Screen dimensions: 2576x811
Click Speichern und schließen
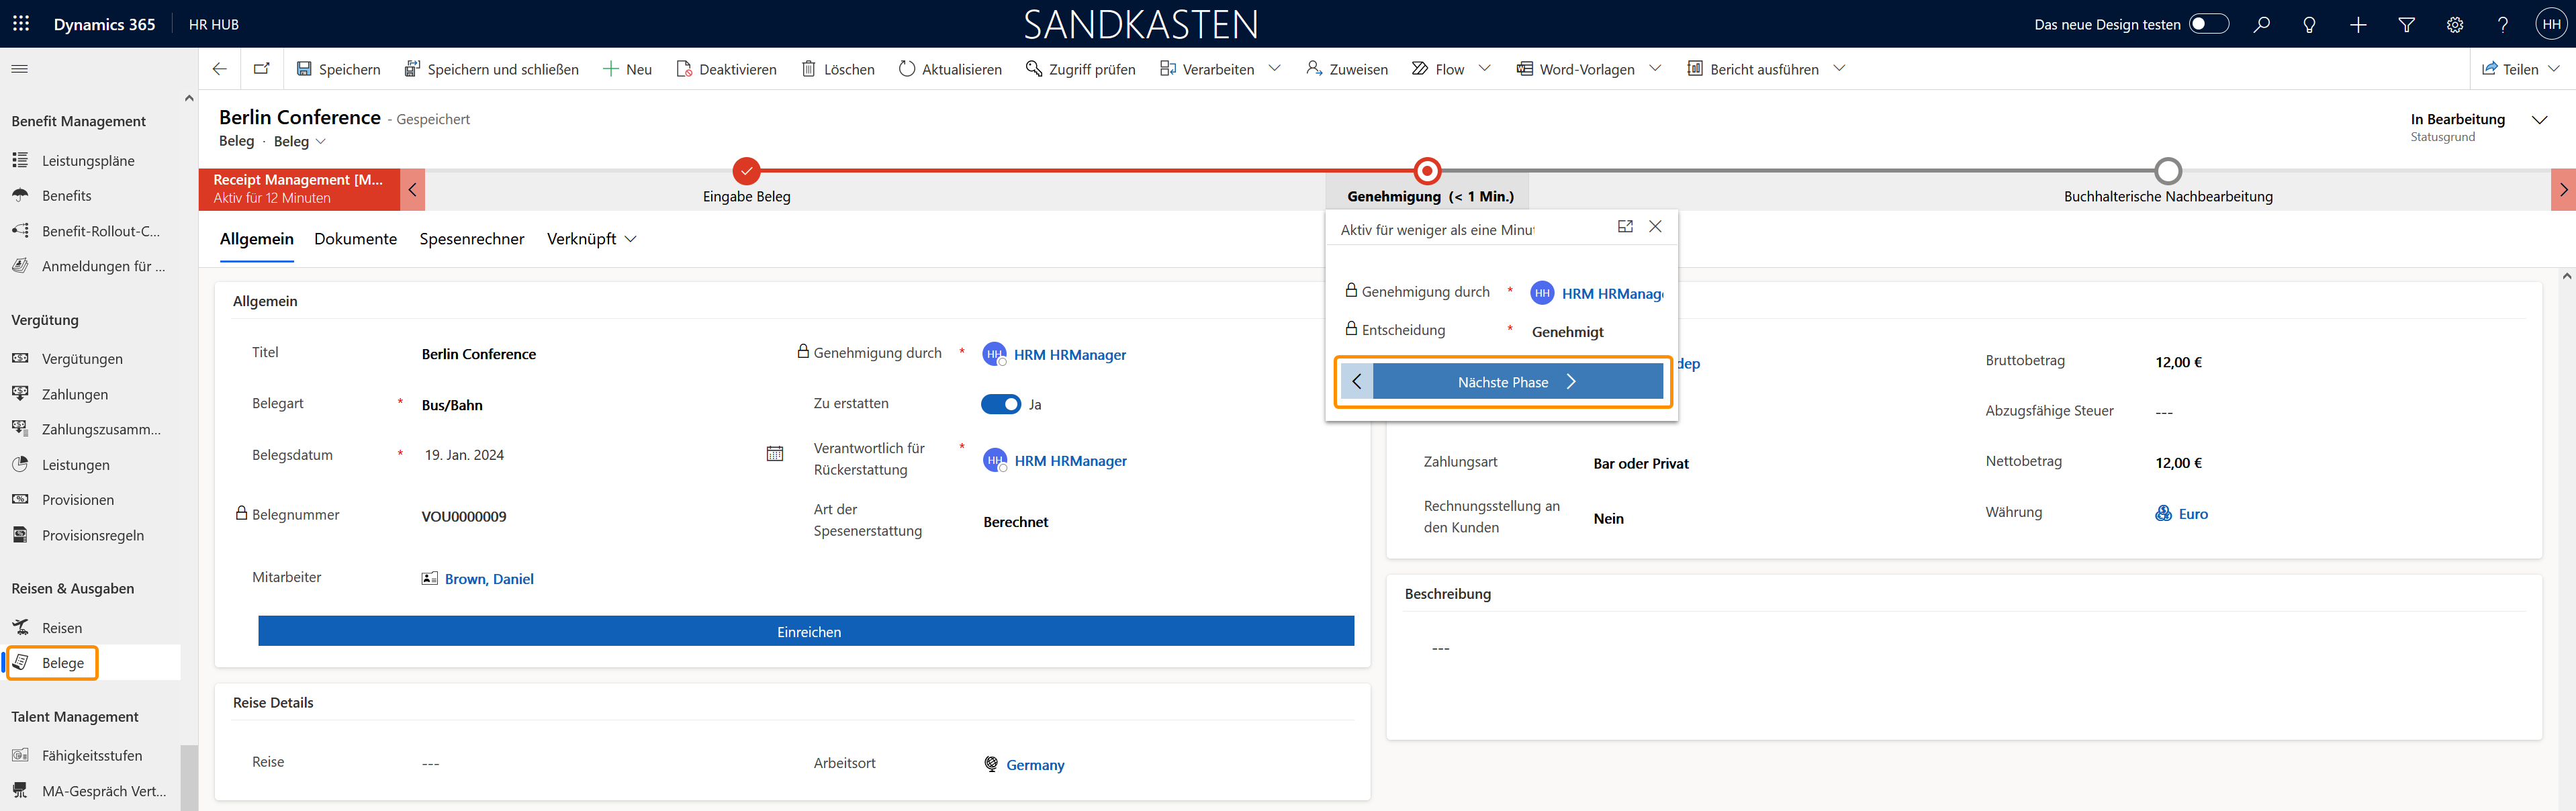pyautogui.click(x=491, y=69)
